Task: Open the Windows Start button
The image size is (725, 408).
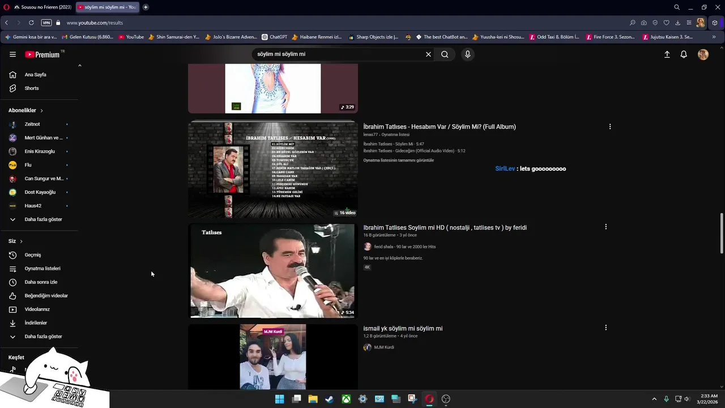Action: coord(279,399)
